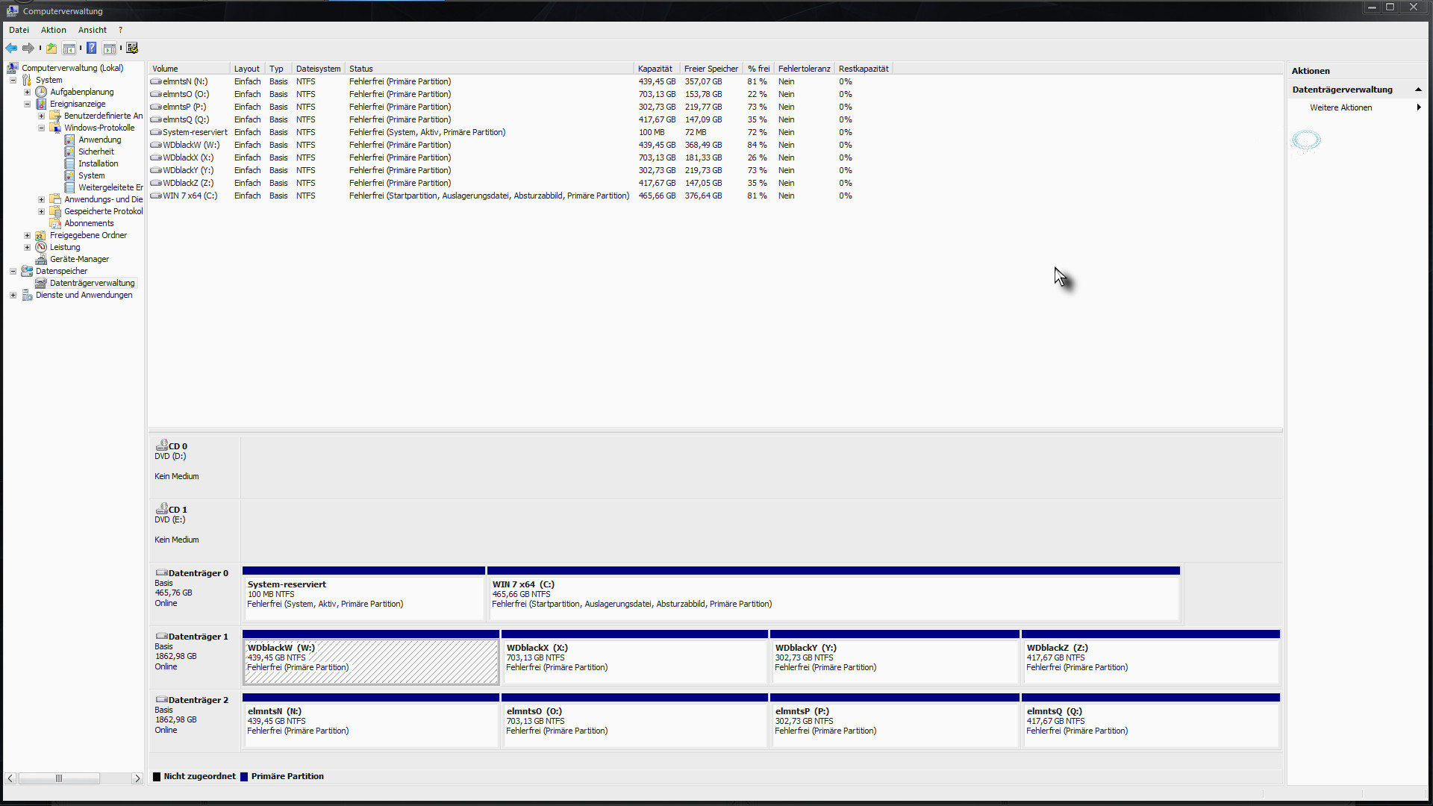Open the Aktion menu
1433x806 pixels.
(53, 30)
